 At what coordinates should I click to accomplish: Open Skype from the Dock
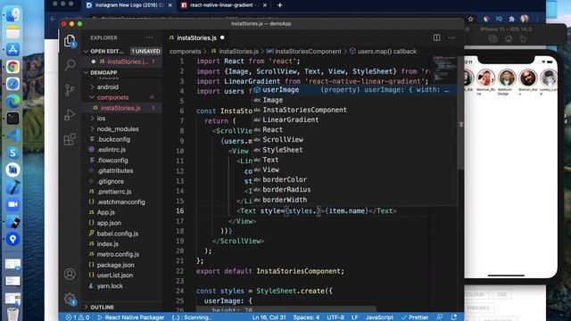(x=12, y=152)
